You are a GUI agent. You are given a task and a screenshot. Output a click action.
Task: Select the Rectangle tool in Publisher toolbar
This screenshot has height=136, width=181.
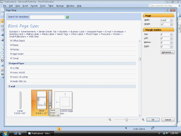tap(2, 57)
